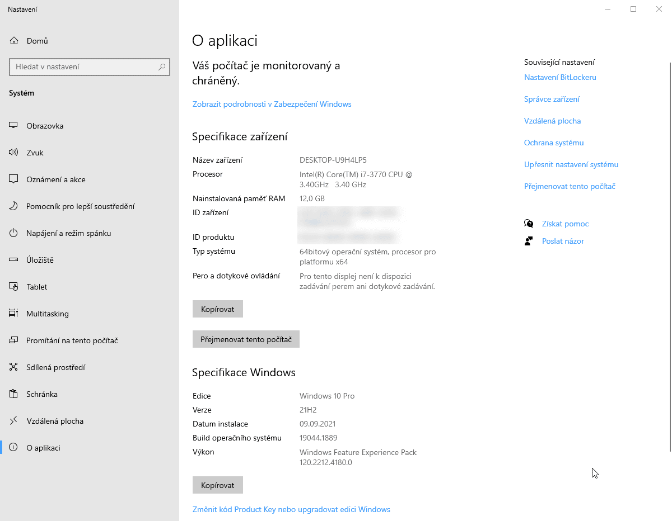Image resolution: width=672 pixels, height=521 pixels.
Task: Click the Obrazovka display icon
Action: pyautogui.click(x=14, y=126)
